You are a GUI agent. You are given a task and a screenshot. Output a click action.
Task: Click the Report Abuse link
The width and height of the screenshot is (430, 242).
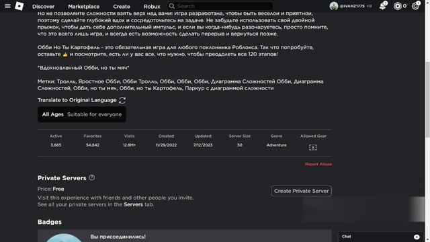(x=318, y=164)
